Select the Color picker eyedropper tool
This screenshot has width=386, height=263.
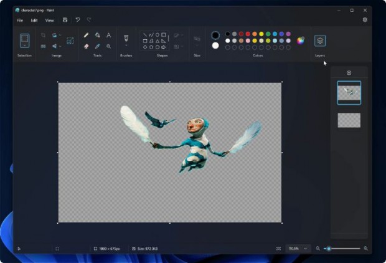point(98,46)
